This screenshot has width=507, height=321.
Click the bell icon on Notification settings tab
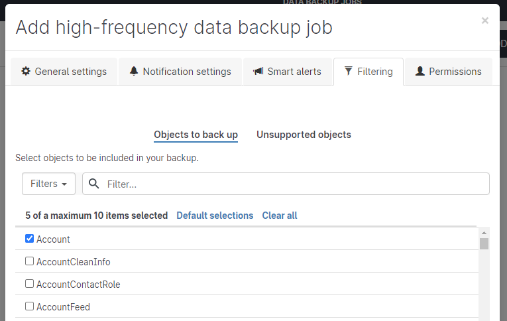[134, 72]
